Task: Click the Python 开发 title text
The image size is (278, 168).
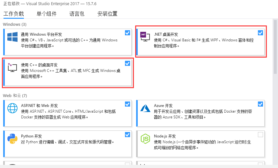Action: click(31, 136)
